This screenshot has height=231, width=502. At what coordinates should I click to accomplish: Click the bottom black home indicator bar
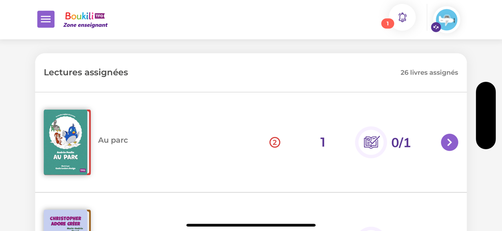(x=251, y=225)
